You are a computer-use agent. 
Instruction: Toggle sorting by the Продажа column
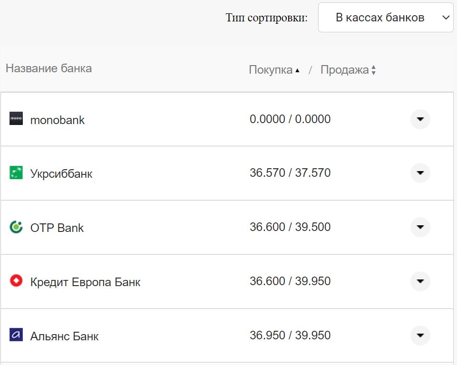(x=346, y=70)
